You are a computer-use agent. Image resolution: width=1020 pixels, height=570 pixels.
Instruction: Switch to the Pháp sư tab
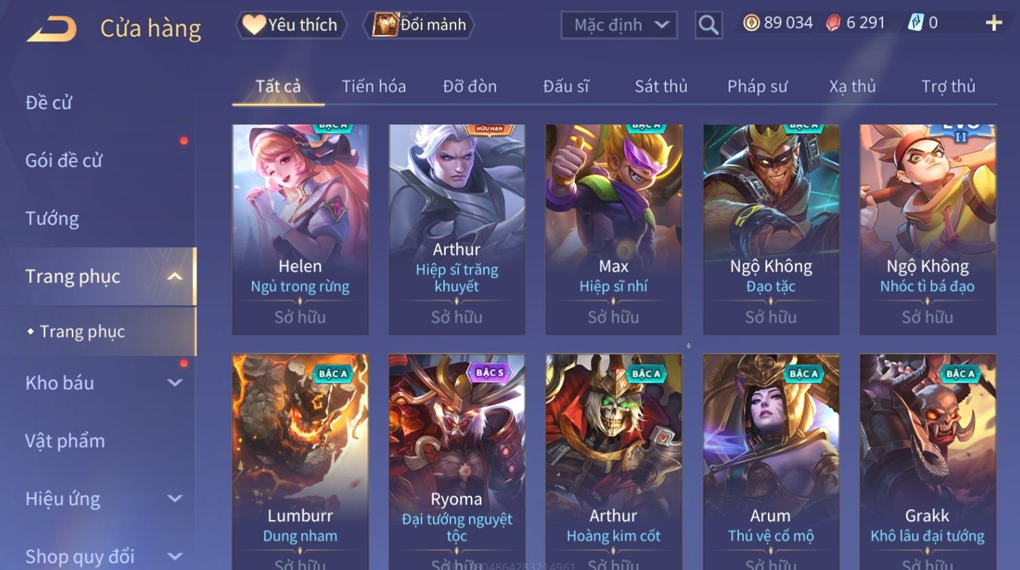point(757,87)
